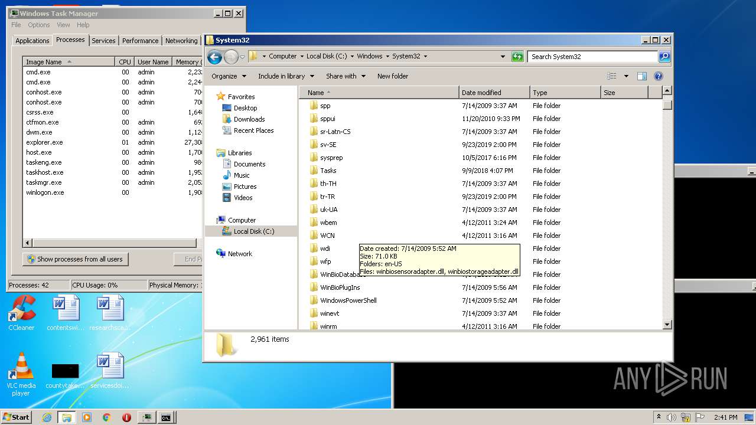Image resolution: width=756 pixels, height=425 pixels.
Task: Click the New folder button
Action: (393, 76)
